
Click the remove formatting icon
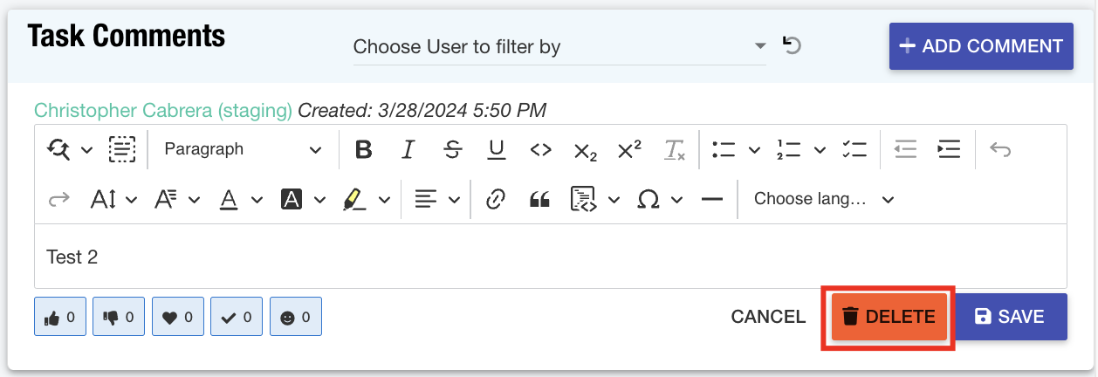pos(675,149)
